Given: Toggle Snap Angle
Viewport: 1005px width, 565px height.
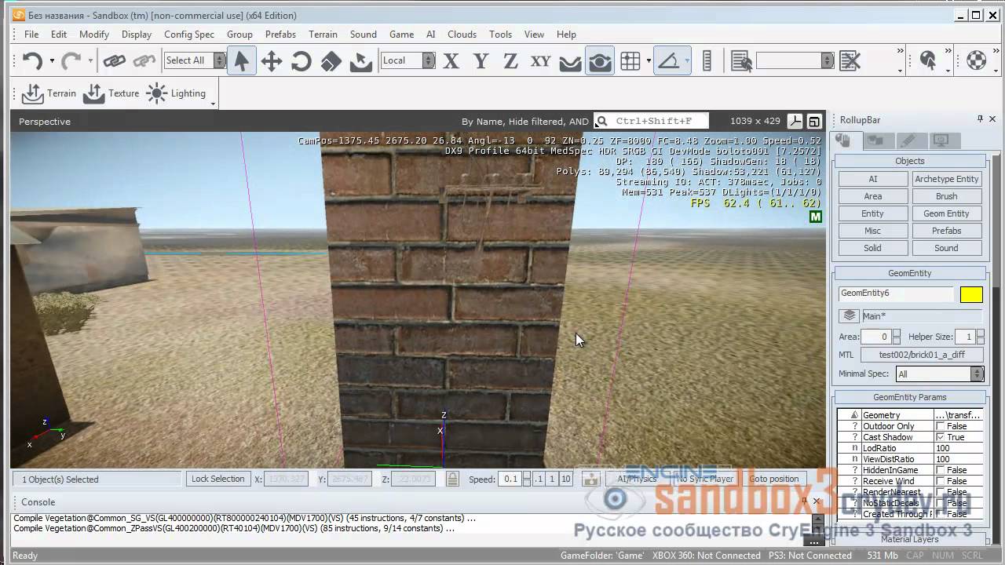Looking at the screenshot, I should [669, 60].
